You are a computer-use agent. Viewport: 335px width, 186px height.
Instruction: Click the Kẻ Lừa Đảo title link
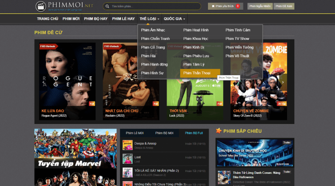[x=53, y=111]
